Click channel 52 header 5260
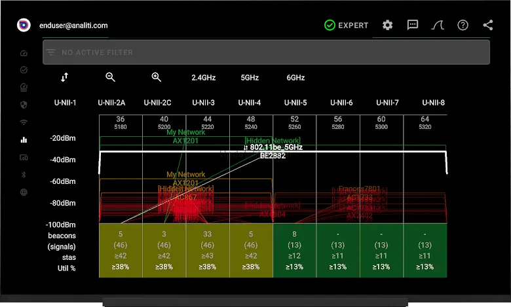The height and width of the screenshot is (307, 511). 294,122
